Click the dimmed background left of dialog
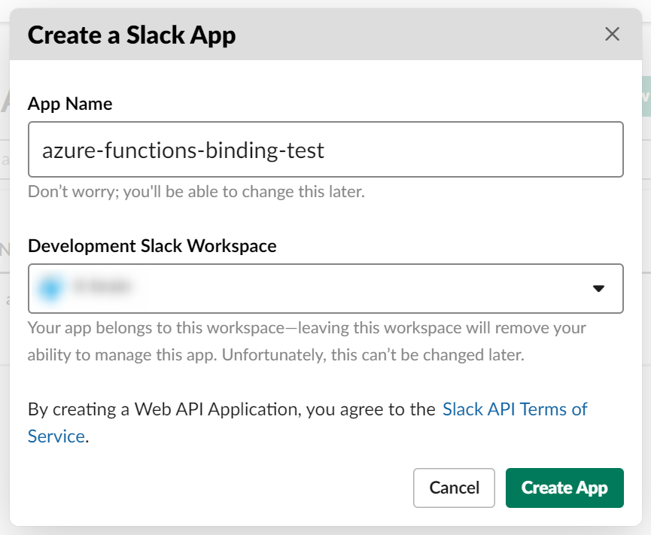Image resolution: width=651 pixels, height=535 pixels. tap(5, 226)
